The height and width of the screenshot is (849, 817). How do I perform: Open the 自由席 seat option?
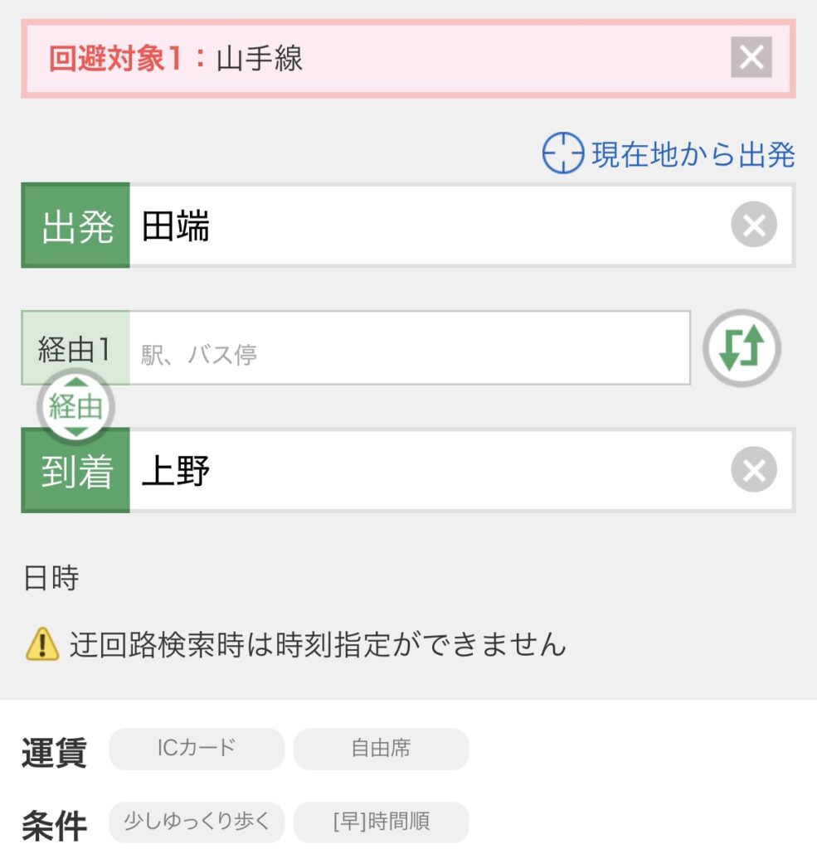pos(381,749)
